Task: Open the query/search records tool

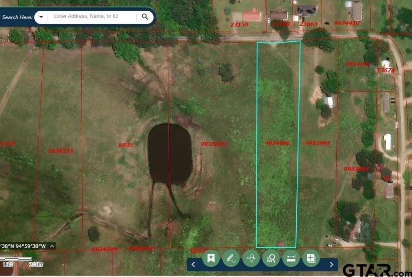Action: point(271,258)
